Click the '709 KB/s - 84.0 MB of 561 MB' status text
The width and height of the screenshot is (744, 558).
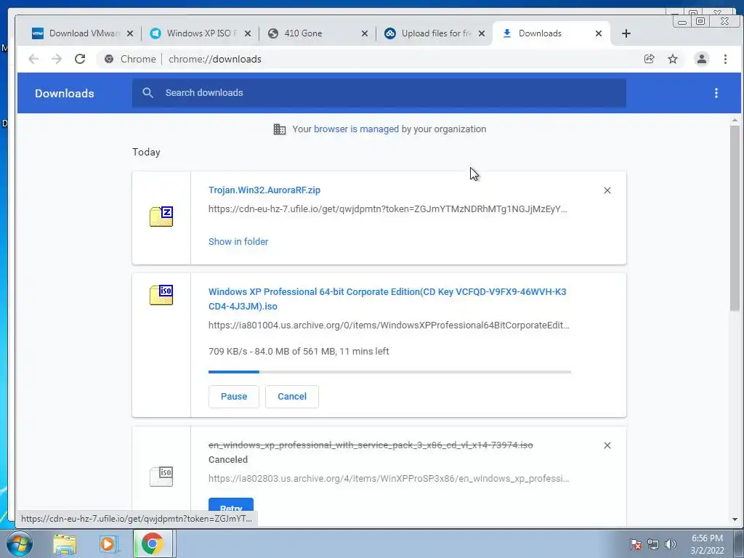coord(299,352)
